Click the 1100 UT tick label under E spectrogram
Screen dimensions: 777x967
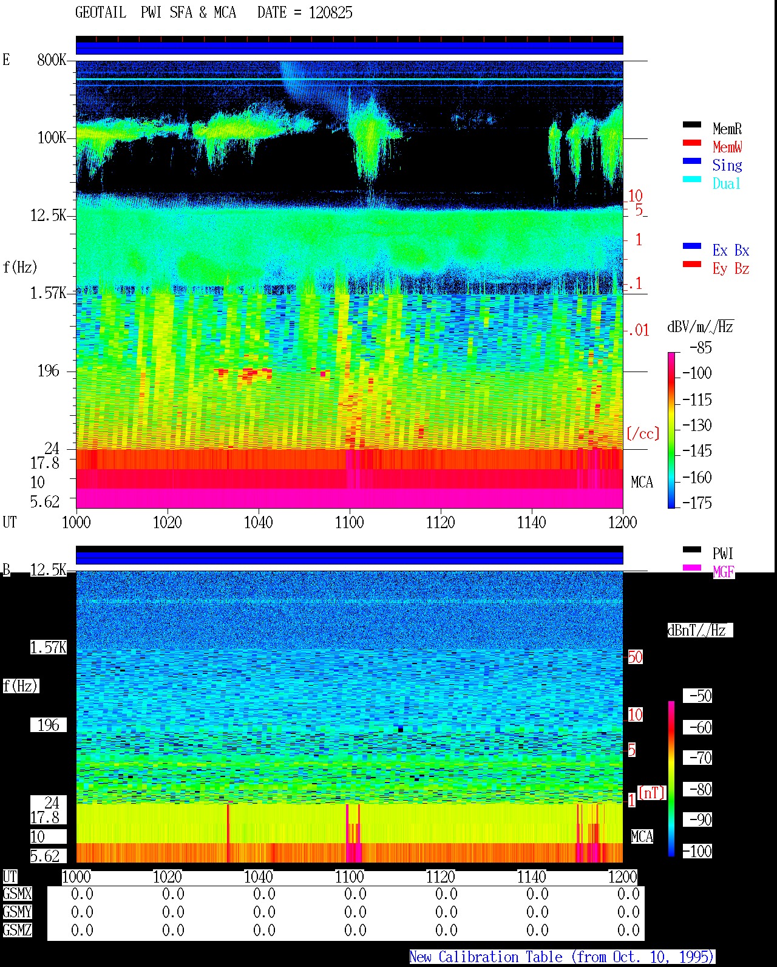pos(349,523)
